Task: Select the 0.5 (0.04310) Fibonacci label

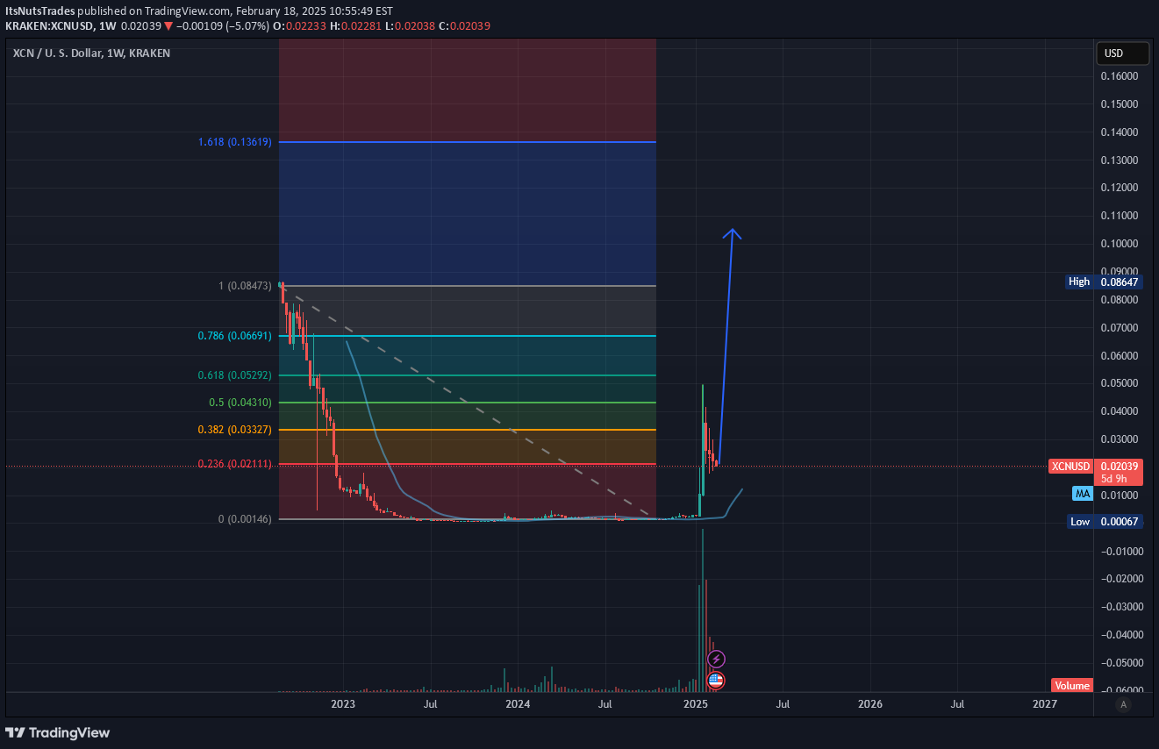Action: (x=240, y=403)
